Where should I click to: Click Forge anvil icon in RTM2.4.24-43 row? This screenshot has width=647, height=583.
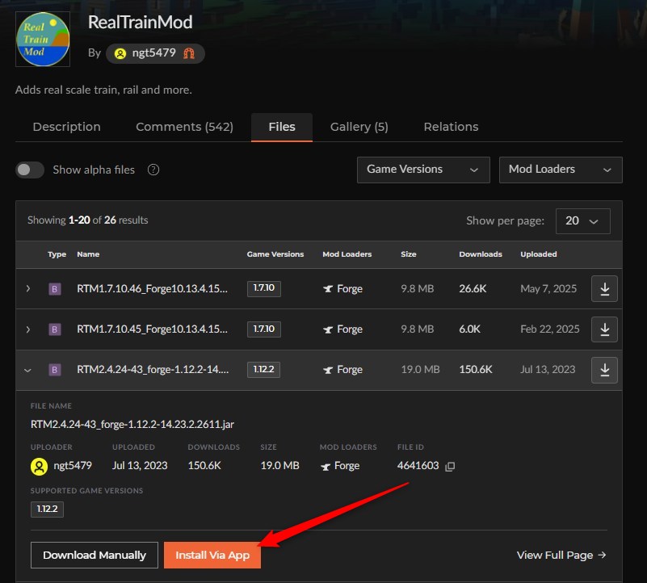coord(328,370)
